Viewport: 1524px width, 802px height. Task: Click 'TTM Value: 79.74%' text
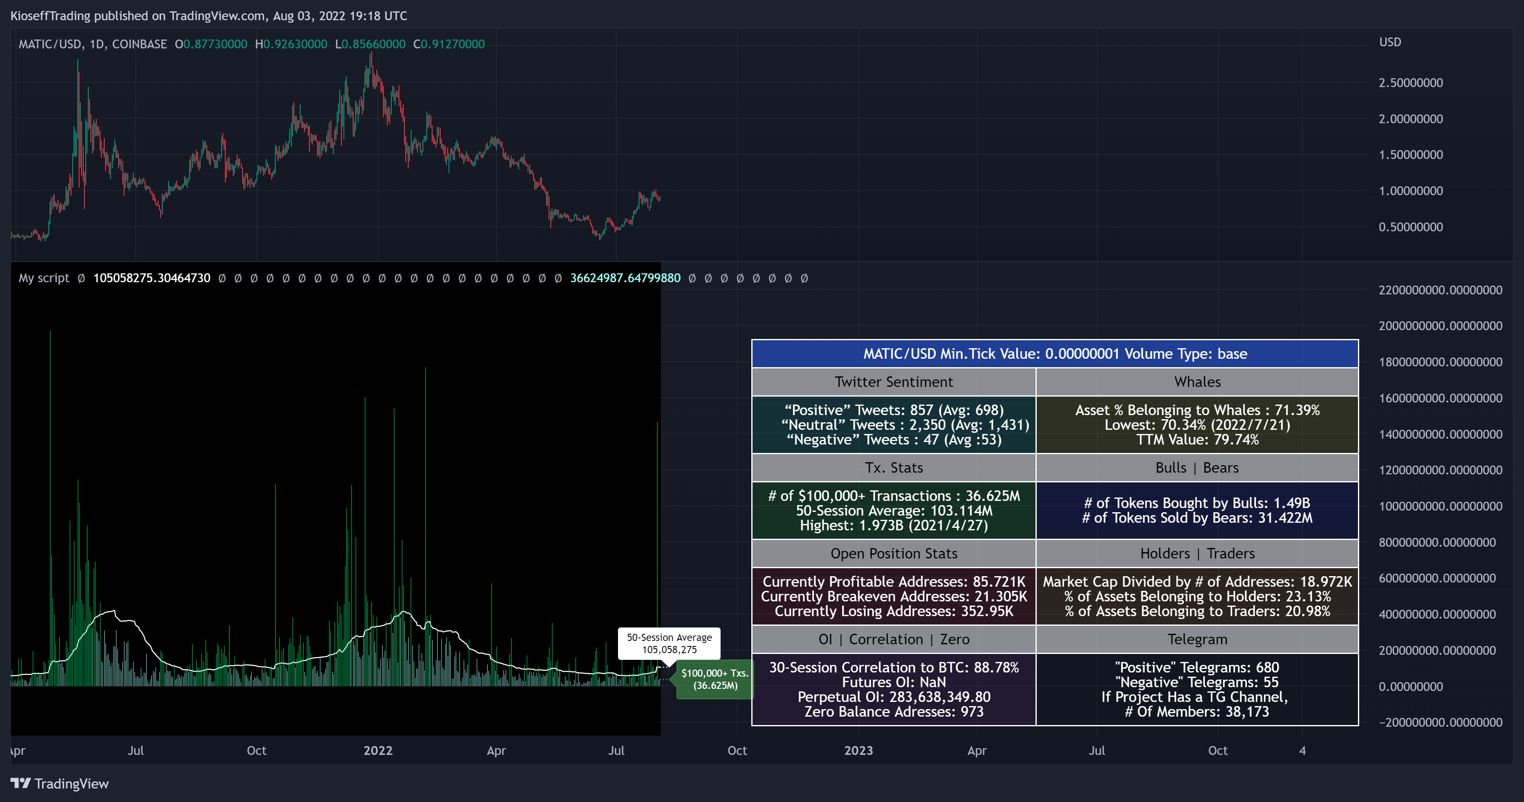[1197, 440]
